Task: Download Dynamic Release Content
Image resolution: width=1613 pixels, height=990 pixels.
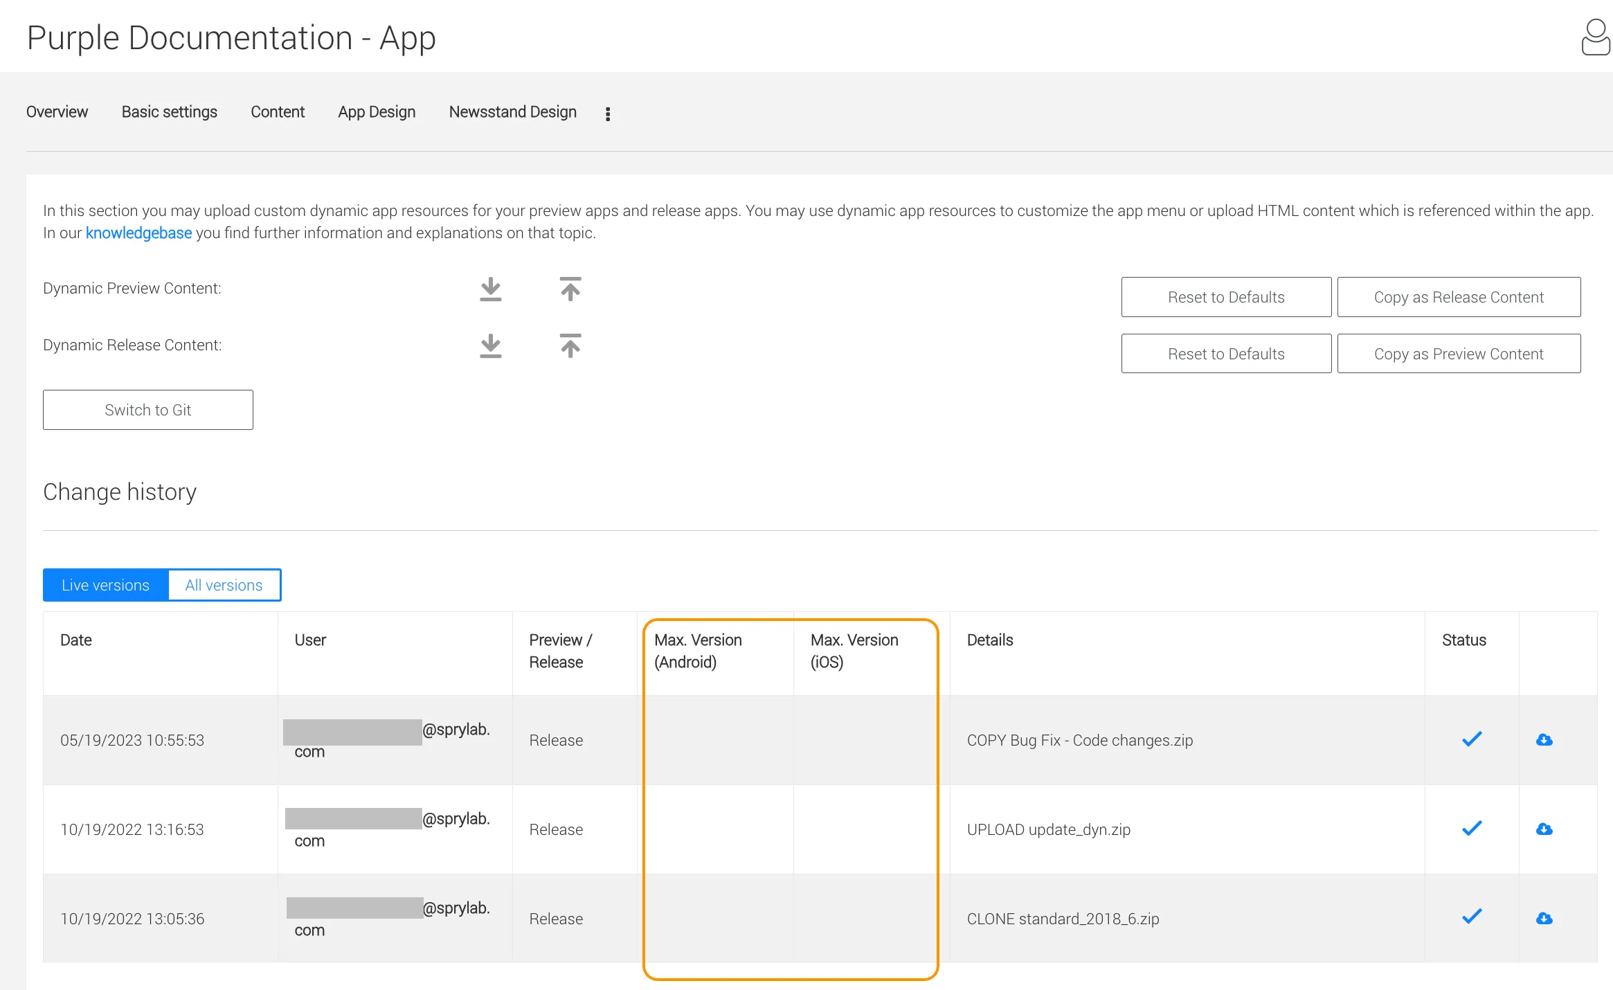Action: 491,346
